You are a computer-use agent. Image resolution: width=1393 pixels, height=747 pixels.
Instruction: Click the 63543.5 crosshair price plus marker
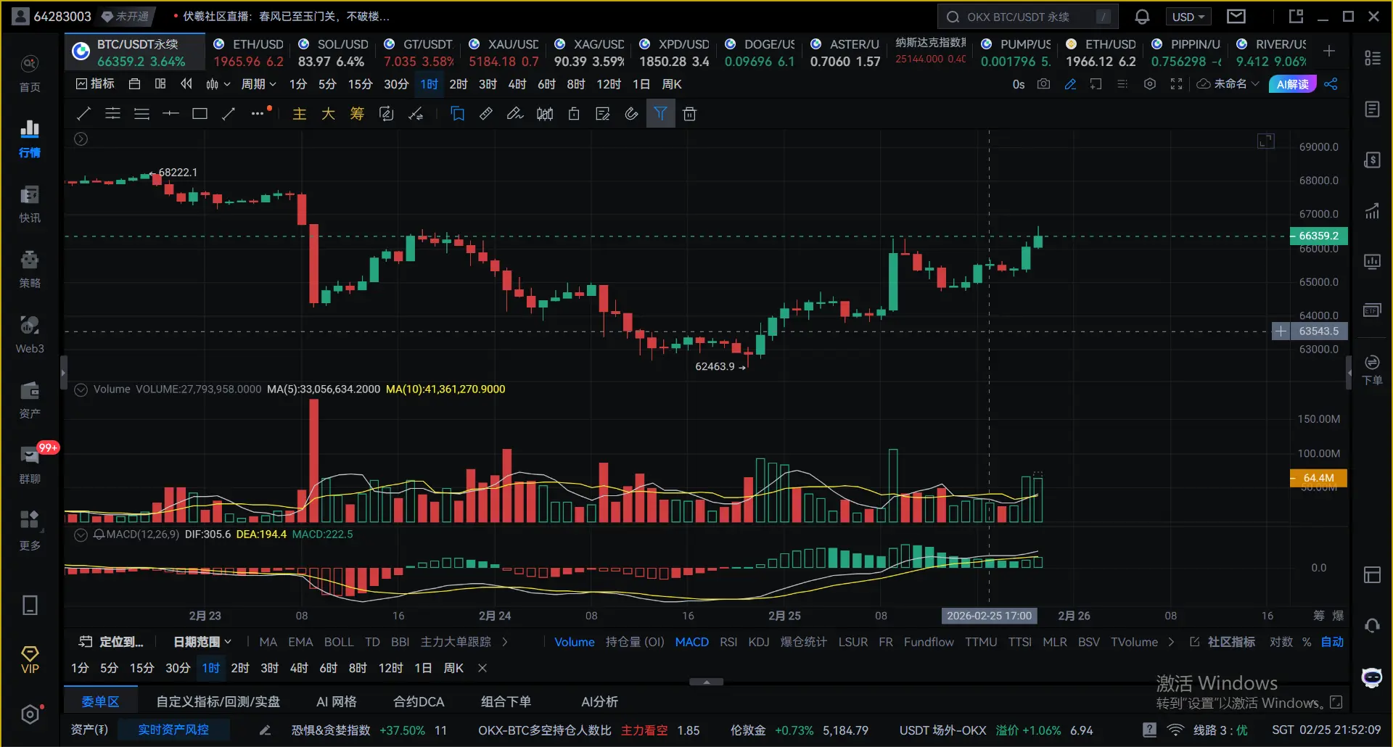point(1281,331)
